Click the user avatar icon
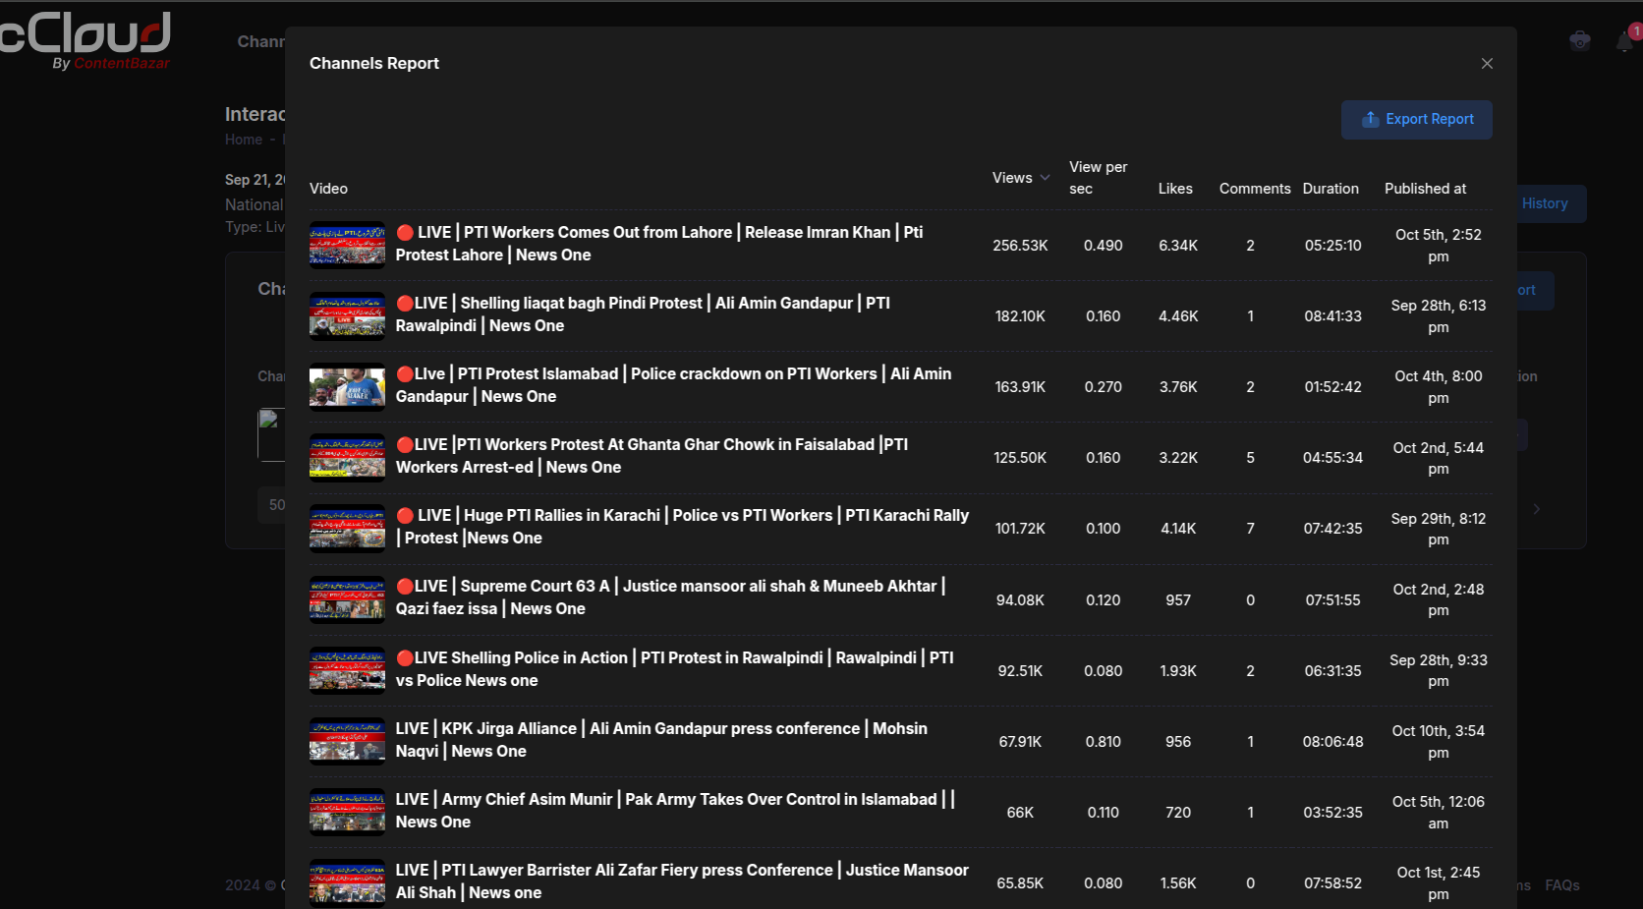This screenshot has width=1643, height=909. point(1579,40)
